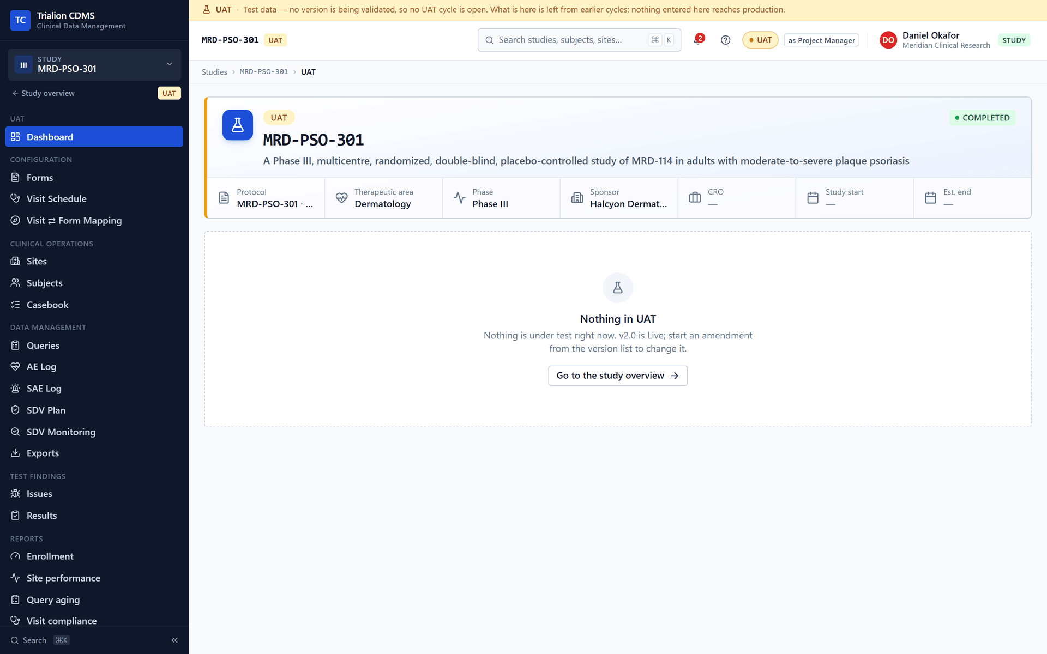Open SDV Monitoring
This screenshot has width=1047, height=654.
click(x=94, y=432)
